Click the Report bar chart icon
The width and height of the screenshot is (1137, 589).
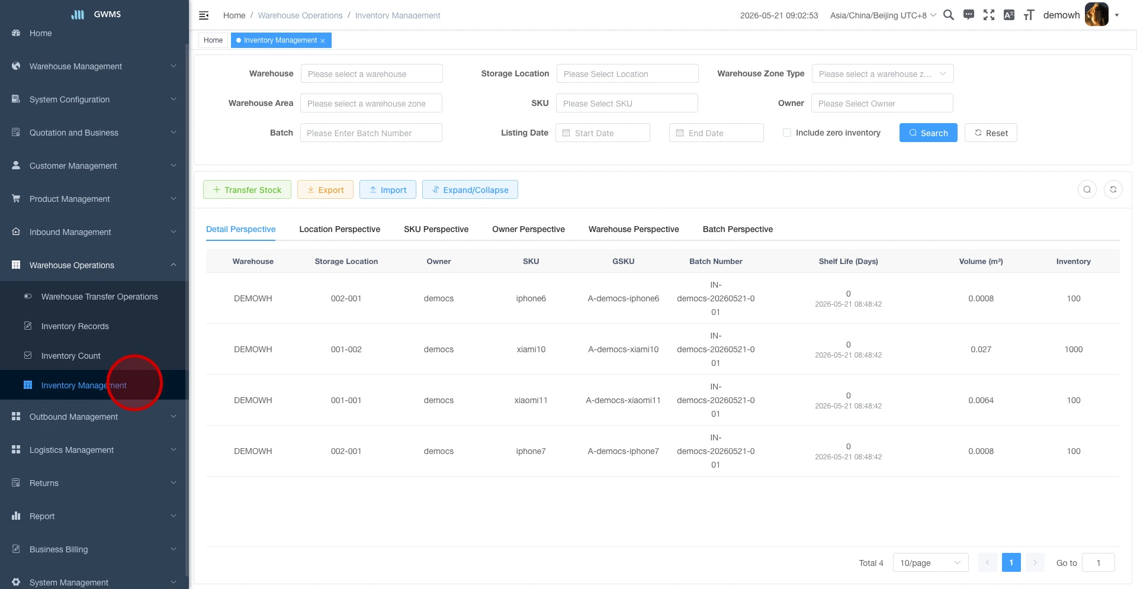(x=16, y=516)
